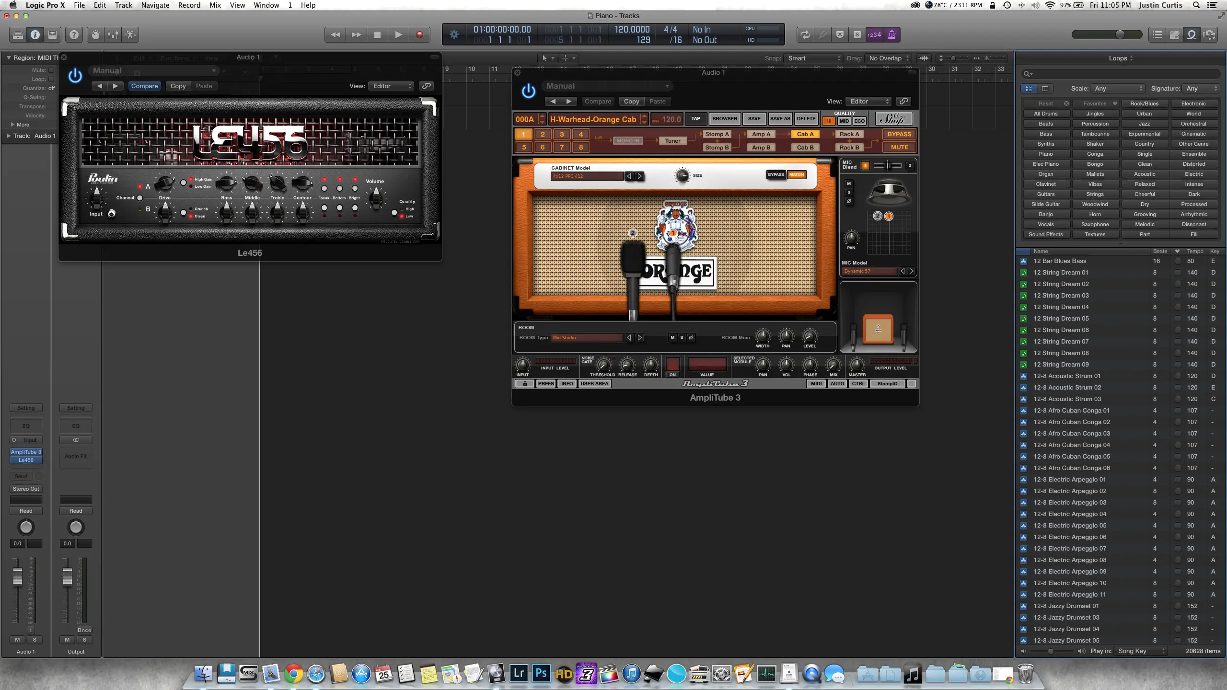Click the Rewind transport button
This screenshot has width=1227, height=690.
pos(336,34)
